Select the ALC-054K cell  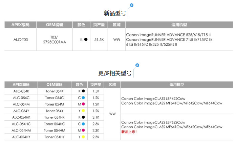point(21,91)
